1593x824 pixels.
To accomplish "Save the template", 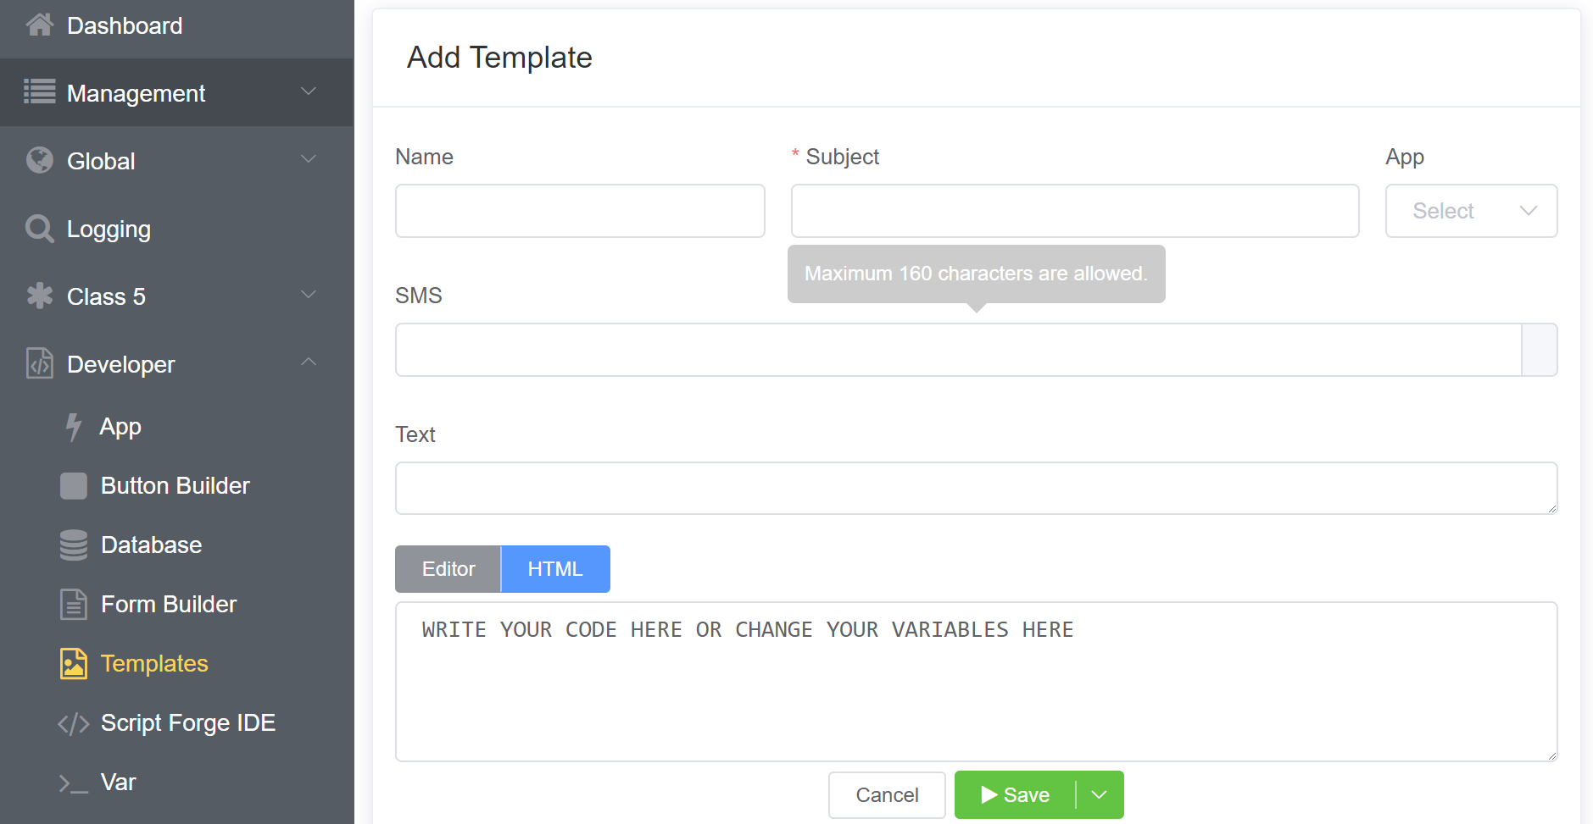I will (1016, 794).
